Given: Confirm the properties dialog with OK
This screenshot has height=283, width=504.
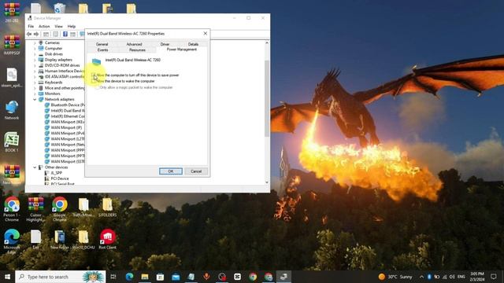Looking at the screenshot, I should pyautogui.click(x=171, y=171).
